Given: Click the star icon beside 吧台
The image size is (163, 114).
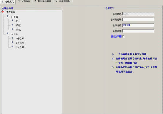Looking at the screenshot, I should pos(12,20).
